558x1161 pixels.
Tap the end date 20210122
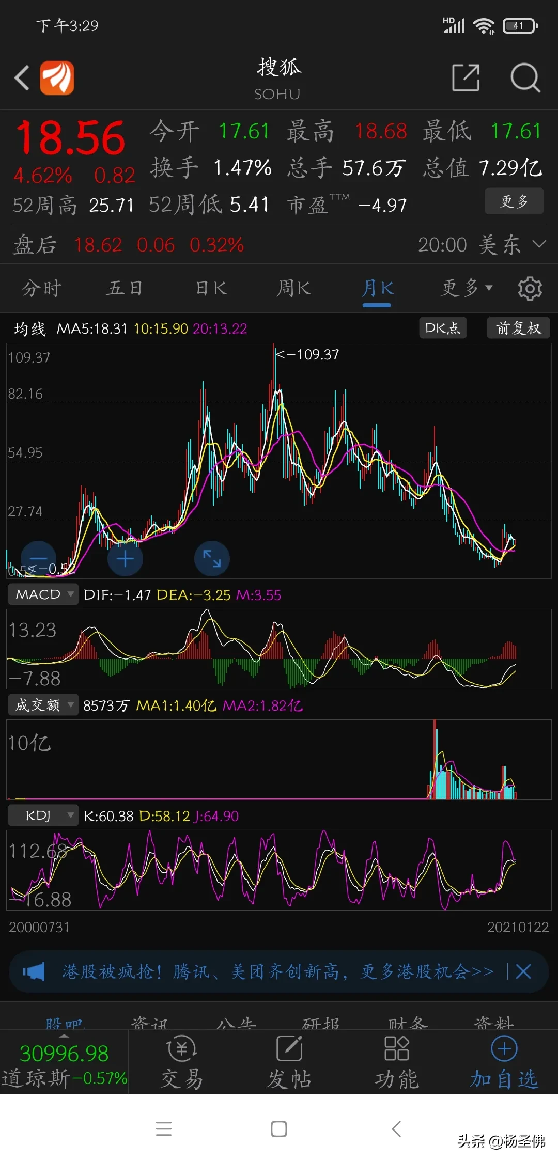(518, 927)
